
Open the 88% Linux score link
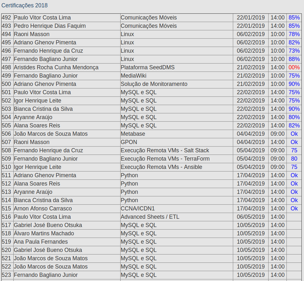pyautogui.click(x=294, y=59)
